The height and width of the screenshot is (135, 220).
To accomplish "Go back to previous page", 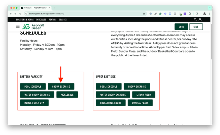I will click(x=11, y=14).
